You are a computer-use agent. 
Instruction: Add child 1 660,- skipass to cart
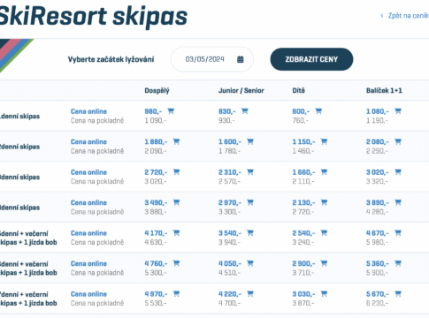click(324, 172)
